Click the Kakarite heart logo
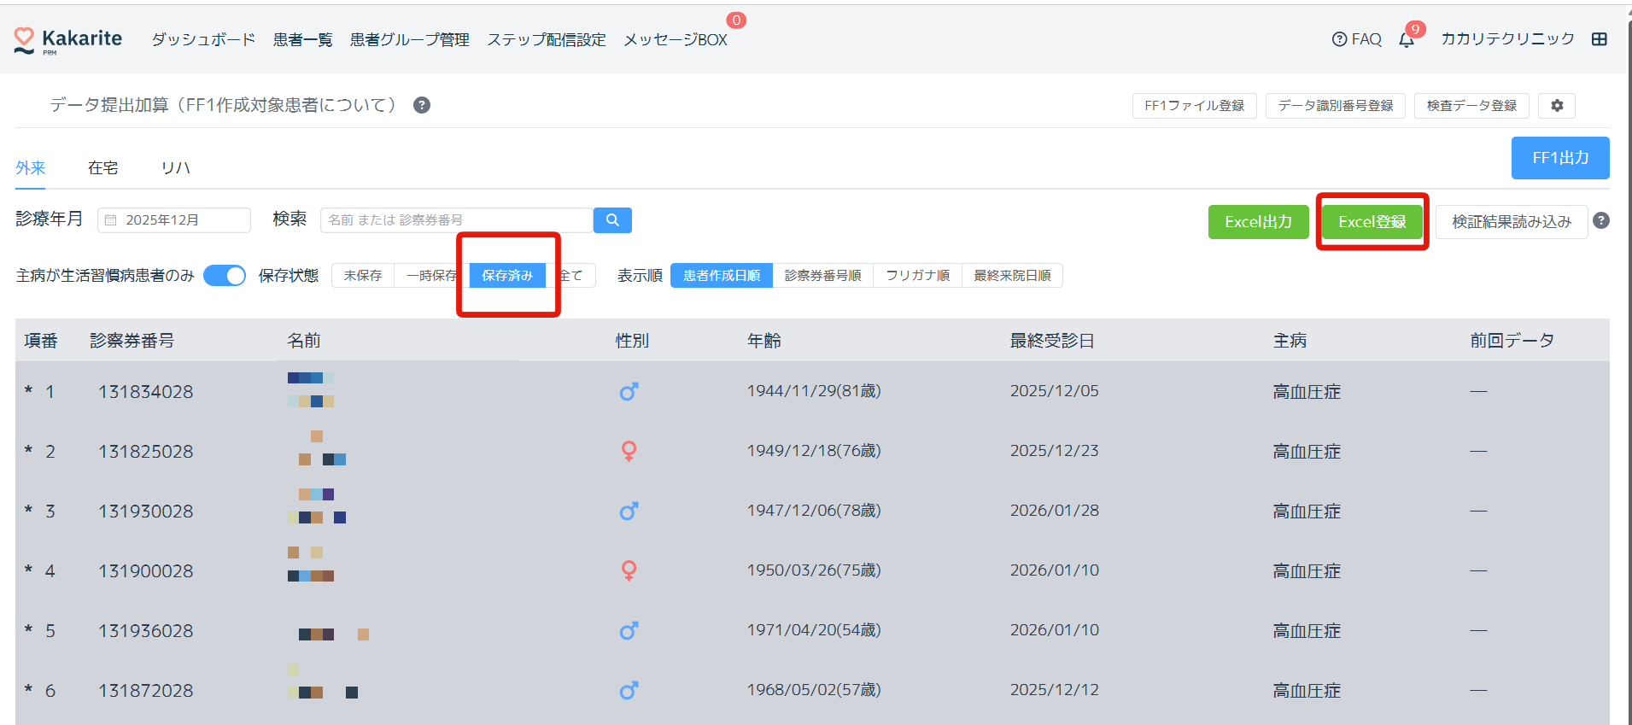Screen dimensions: 1632x725 24,39
